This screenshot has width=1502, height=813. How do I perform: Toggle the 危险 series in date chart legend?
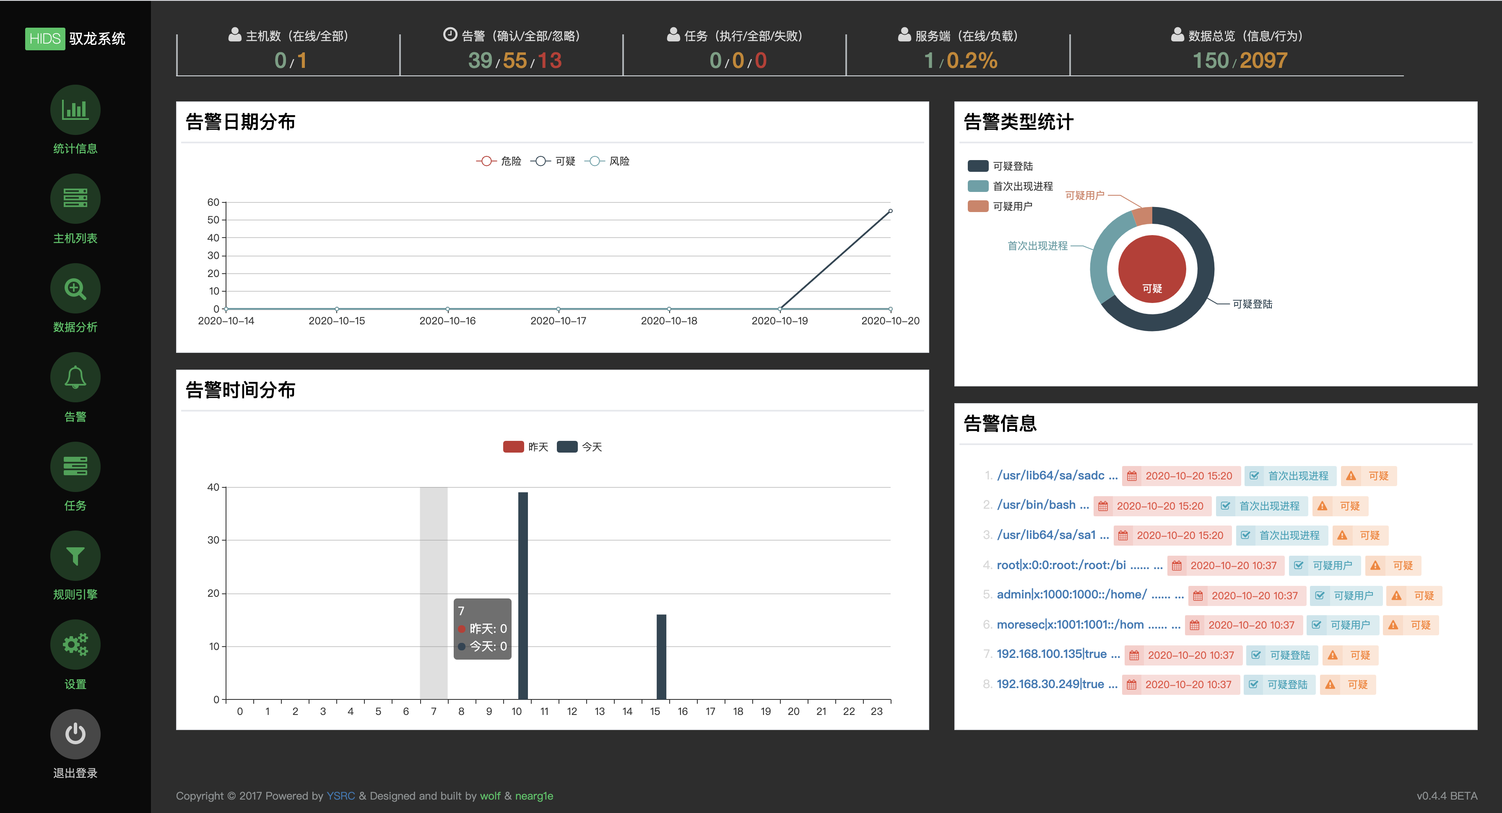point(499,161)
